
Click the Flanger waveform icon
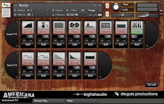pyautogui.click(x=28, y=56)
